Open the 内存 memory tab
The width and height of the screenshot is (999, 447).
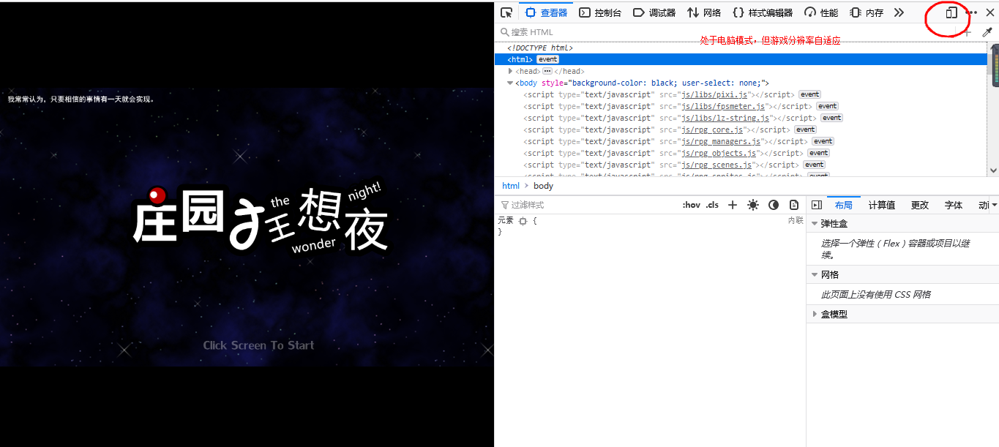tap(867, 12)
